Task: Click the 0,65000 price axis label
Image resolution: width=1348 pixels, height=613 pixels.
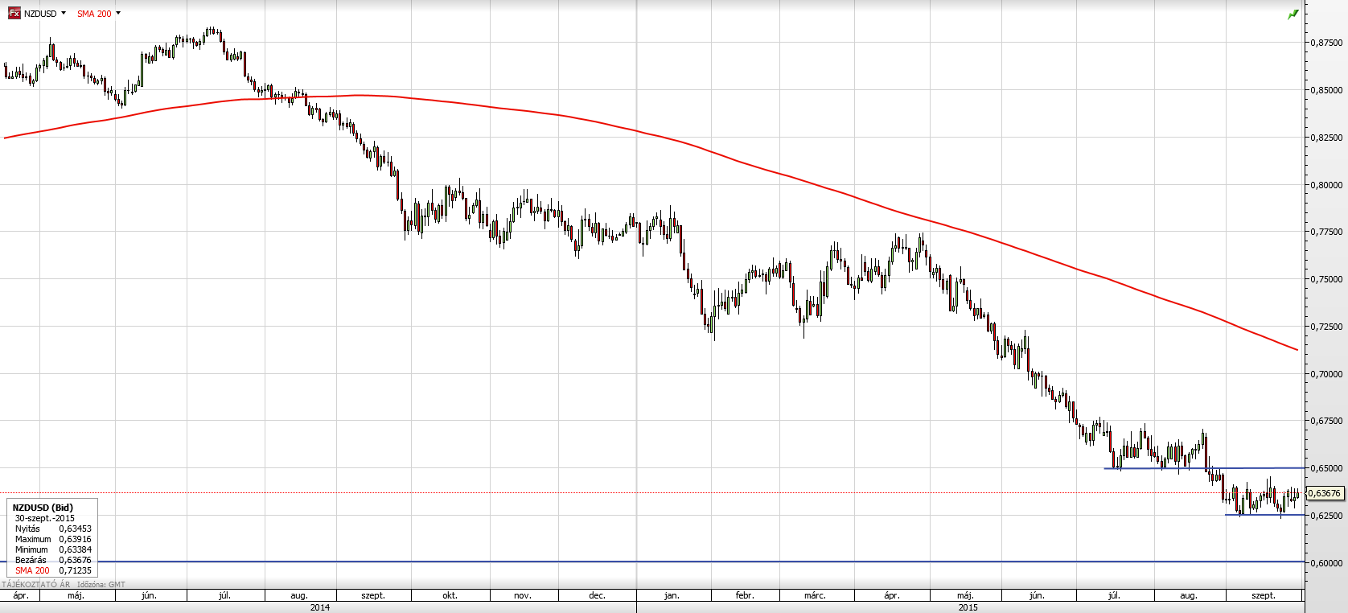Action: point(1327,468)
